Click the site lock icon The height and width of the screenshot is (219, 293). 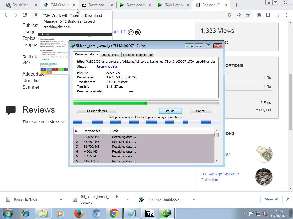36,15
